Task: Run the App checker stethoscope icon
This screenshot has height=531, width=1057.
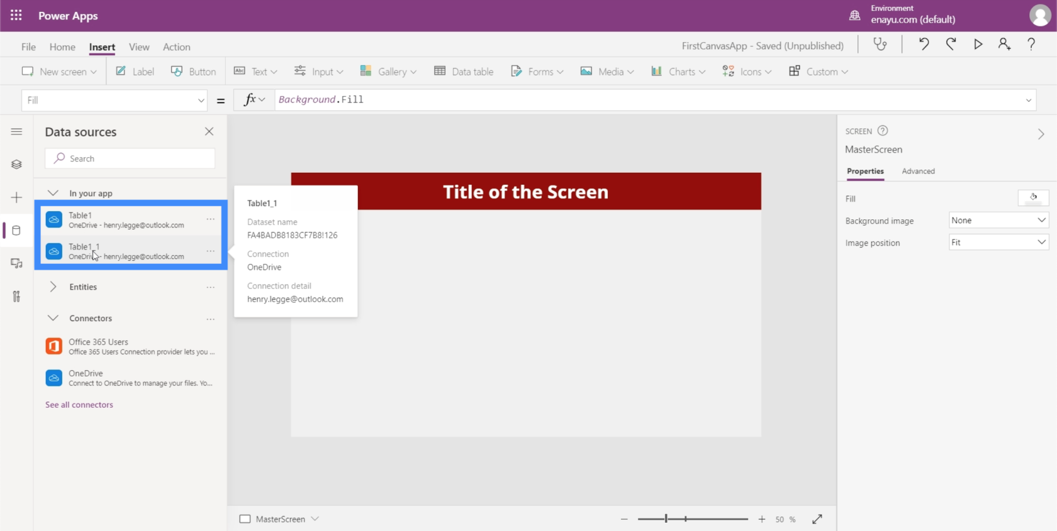Action: pyautogui.click(x=880, y=44)
